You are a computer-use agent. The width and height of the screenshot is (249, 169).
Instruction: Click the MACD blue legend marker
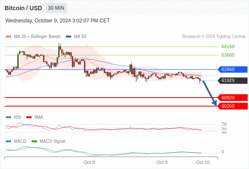point(8,142)
